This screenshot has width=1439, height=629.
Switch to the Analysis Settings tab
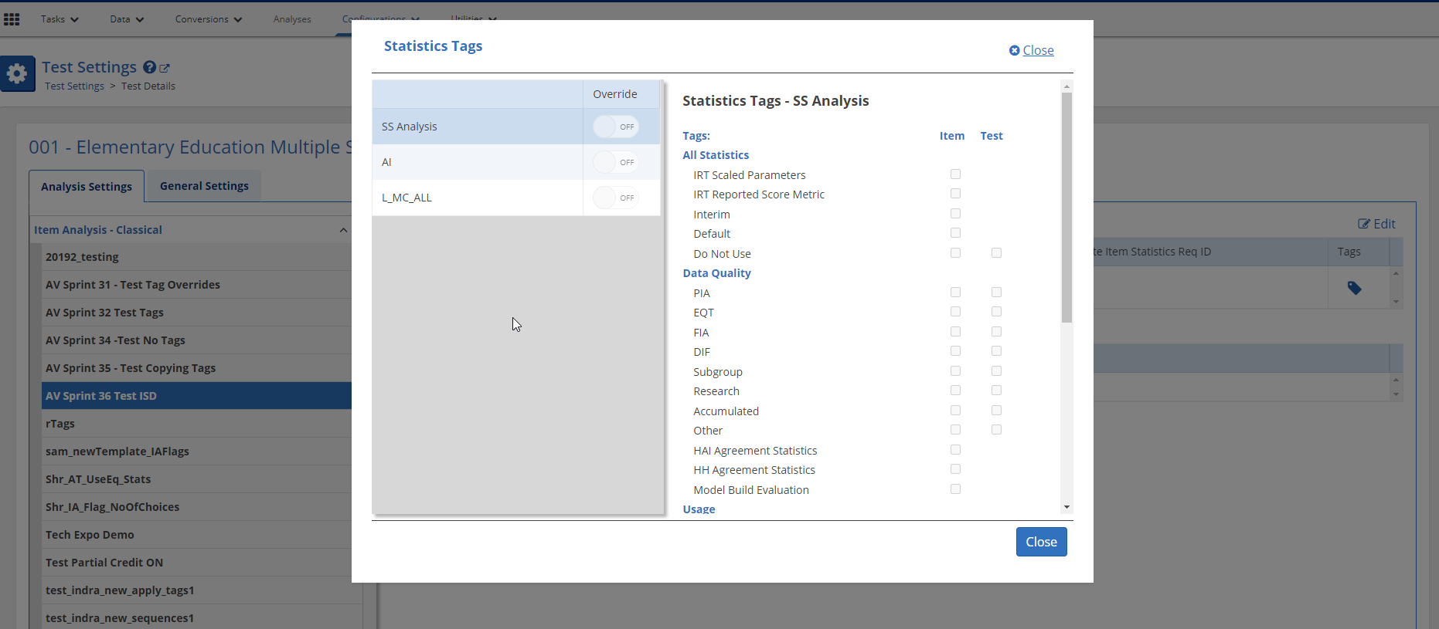click(x=87, y=187)
